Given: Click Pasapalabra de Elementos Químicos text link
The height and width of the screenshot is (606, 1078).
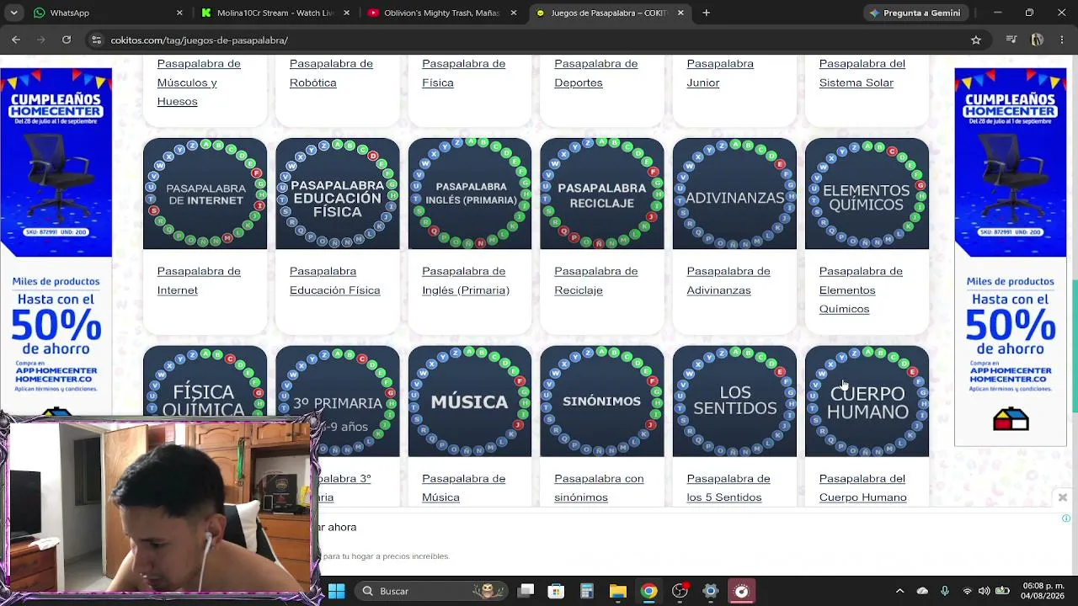Looking at the screenshot, I should (x=861, y=290).
